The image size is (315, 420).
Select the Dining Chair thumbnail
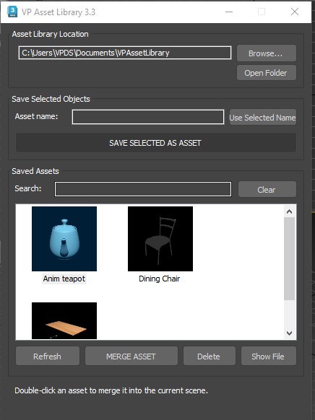click(160, 239)
